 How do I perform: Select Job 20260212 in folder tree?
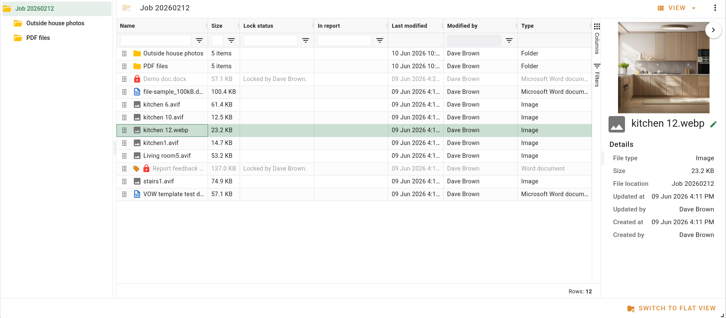57,9
